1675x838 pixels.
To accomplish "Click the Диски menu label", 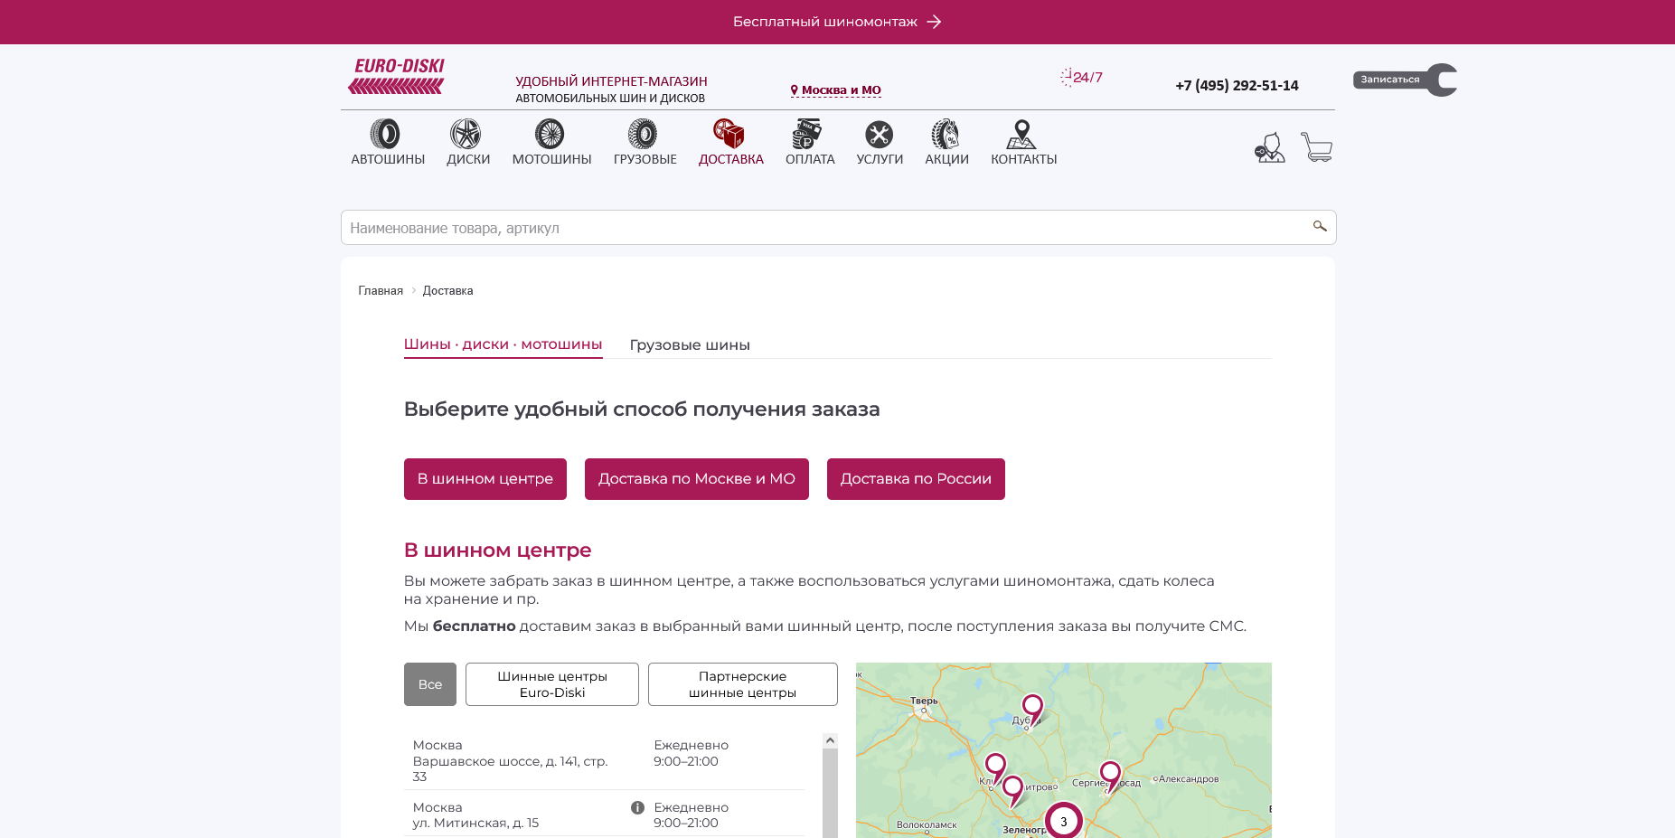I will tap(468, 160).
